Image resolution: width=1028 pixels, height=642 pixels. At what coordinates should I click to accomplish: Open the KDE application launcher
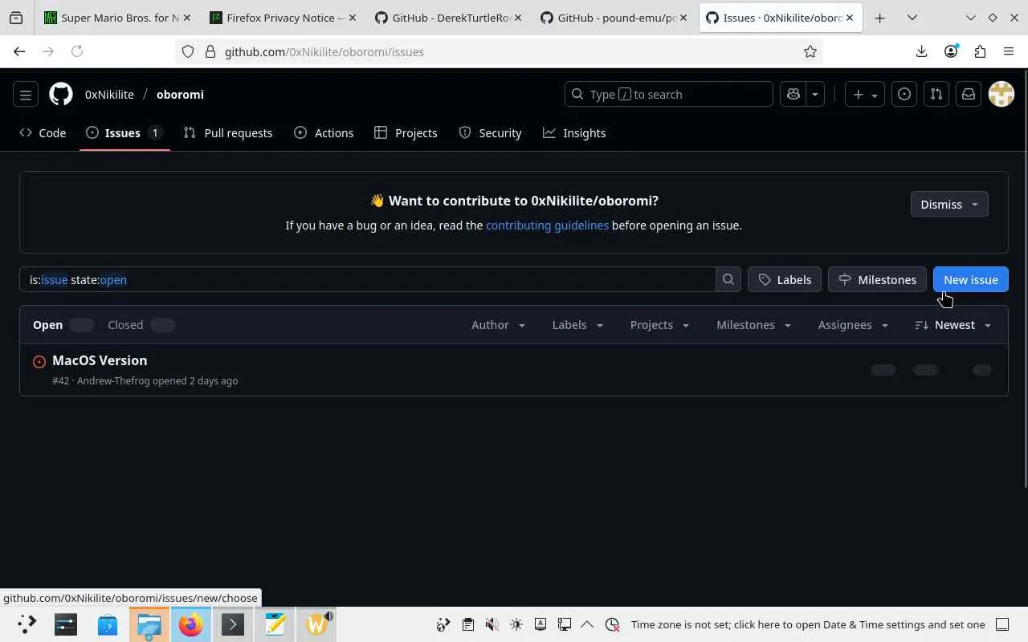(27, 624)
